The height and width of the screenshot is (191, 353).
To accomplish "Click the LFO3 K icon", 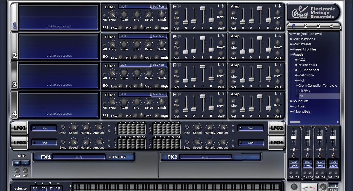I will (x=109, y=146).
